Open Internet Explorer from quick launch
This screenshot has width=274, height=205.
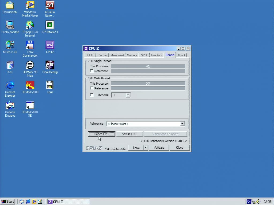pyautogui.click(x=28, y=202)
